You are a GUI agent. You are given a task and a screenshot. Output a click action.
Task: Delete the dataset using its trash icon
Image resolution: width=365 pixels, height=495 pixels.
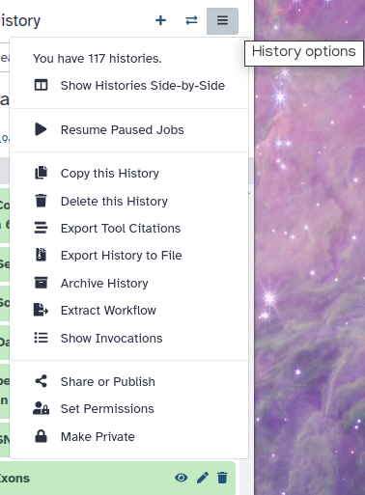click(x=222, y=478)
